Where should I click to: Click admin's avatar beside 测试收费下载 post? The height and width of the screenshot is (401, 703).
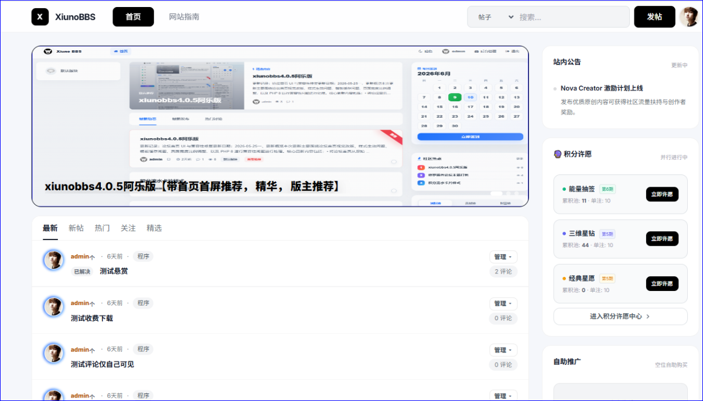click(53, 307)
